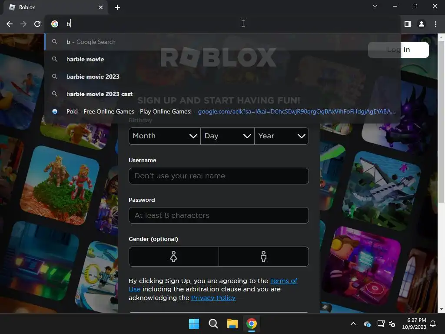Click the page vertical scrollbar thumb
This screenshot has width=445, height=334.
441,122
